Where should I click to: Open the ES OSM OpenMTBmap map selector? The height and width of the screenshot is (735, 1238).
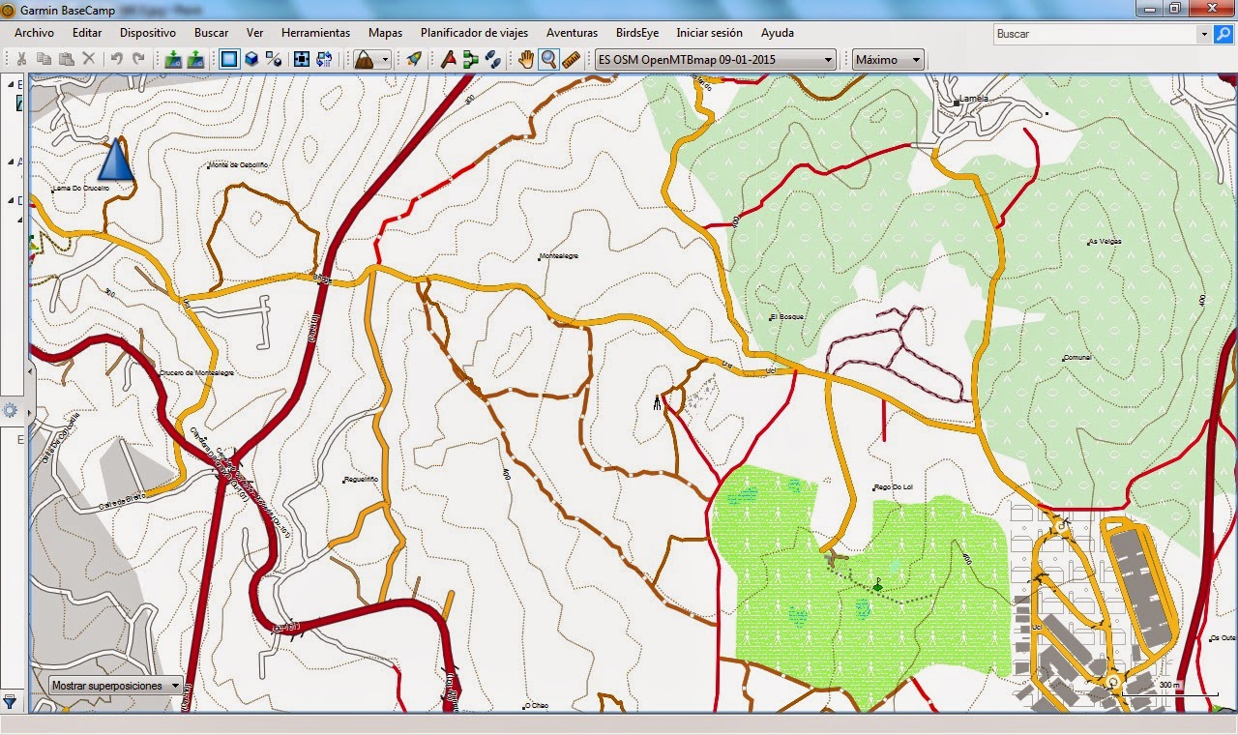coord(716,60)
